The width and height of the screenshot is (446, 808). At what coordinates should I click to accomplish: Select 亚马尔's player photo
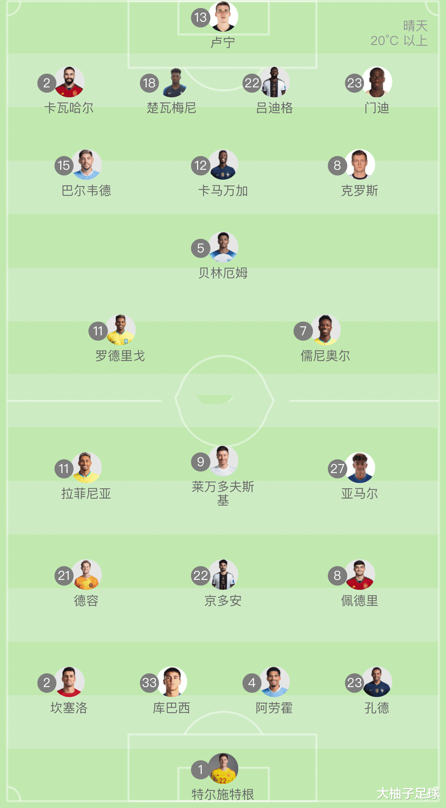point(360,468)
